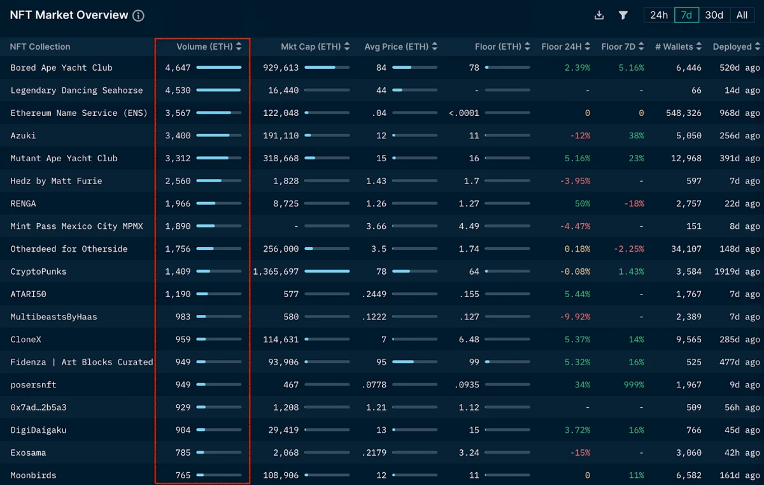The width and height of the screenshot is (764, 485).
Task: Click CryptoPunks deployed 1919d ago
Action: (737, 271)
